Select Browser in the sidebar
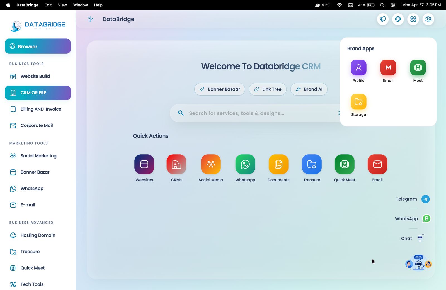The image size is (446, 290). pyautogui.click(x=38, y=46)
